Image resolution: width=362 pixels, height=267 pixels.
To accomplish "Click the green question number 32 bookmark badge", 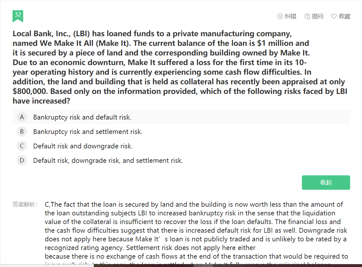I will 18,15.
